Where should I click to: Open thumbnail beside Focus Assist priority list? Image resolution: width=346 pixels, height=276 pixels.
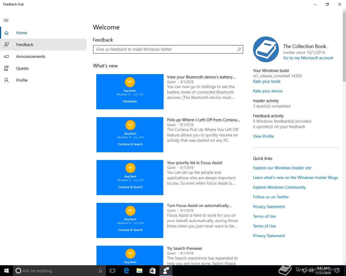(130, 177)
